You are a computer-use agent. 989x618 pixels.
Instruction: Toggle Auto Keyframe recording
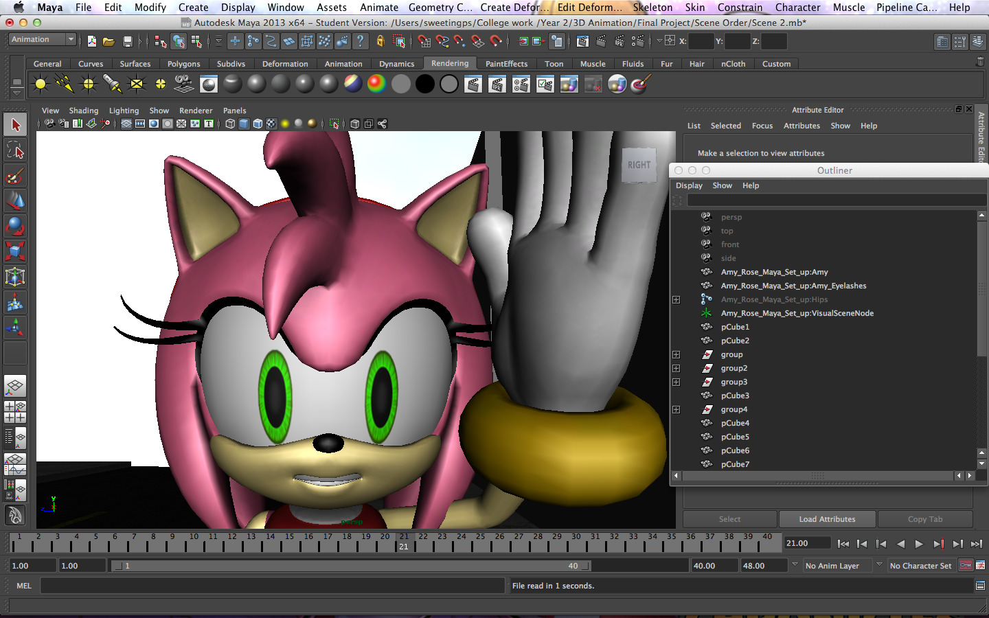point(966,565)
